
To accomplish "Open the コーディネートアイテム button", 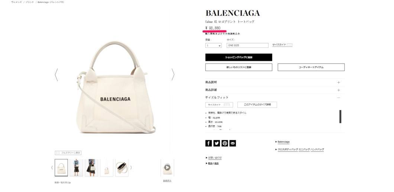I will [311, 67].
